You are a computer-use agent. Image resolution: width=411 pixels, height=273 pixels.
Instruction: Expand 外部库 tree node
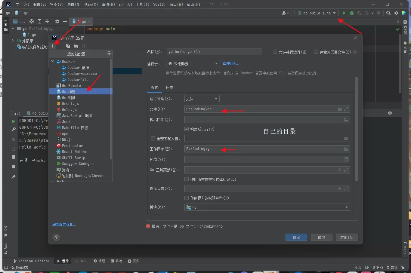pos(13,41)
